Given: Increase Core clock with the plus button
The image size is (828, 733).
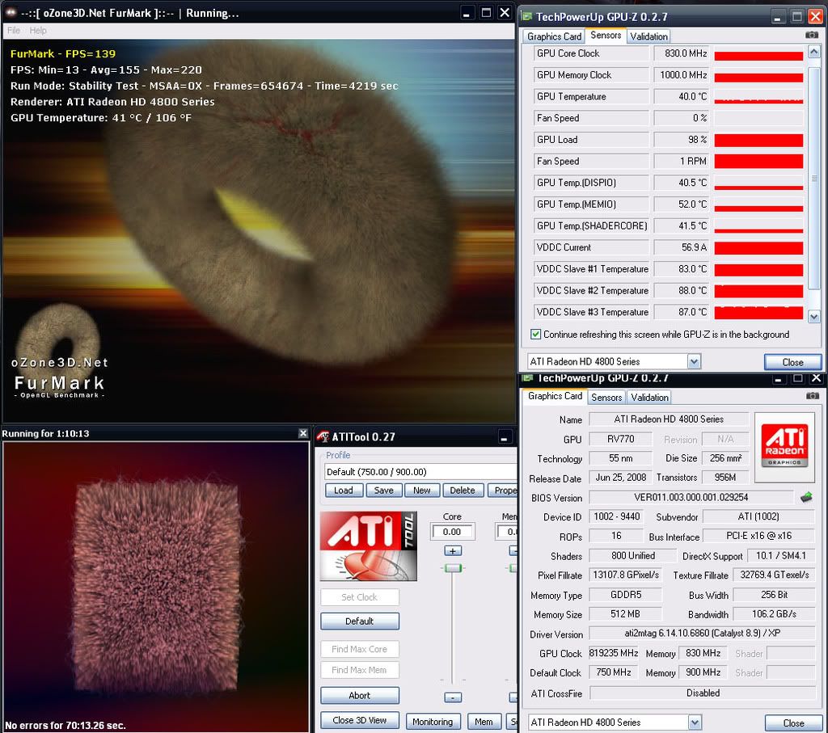Looking at the screenshot, I should click(x=453, y=551).
